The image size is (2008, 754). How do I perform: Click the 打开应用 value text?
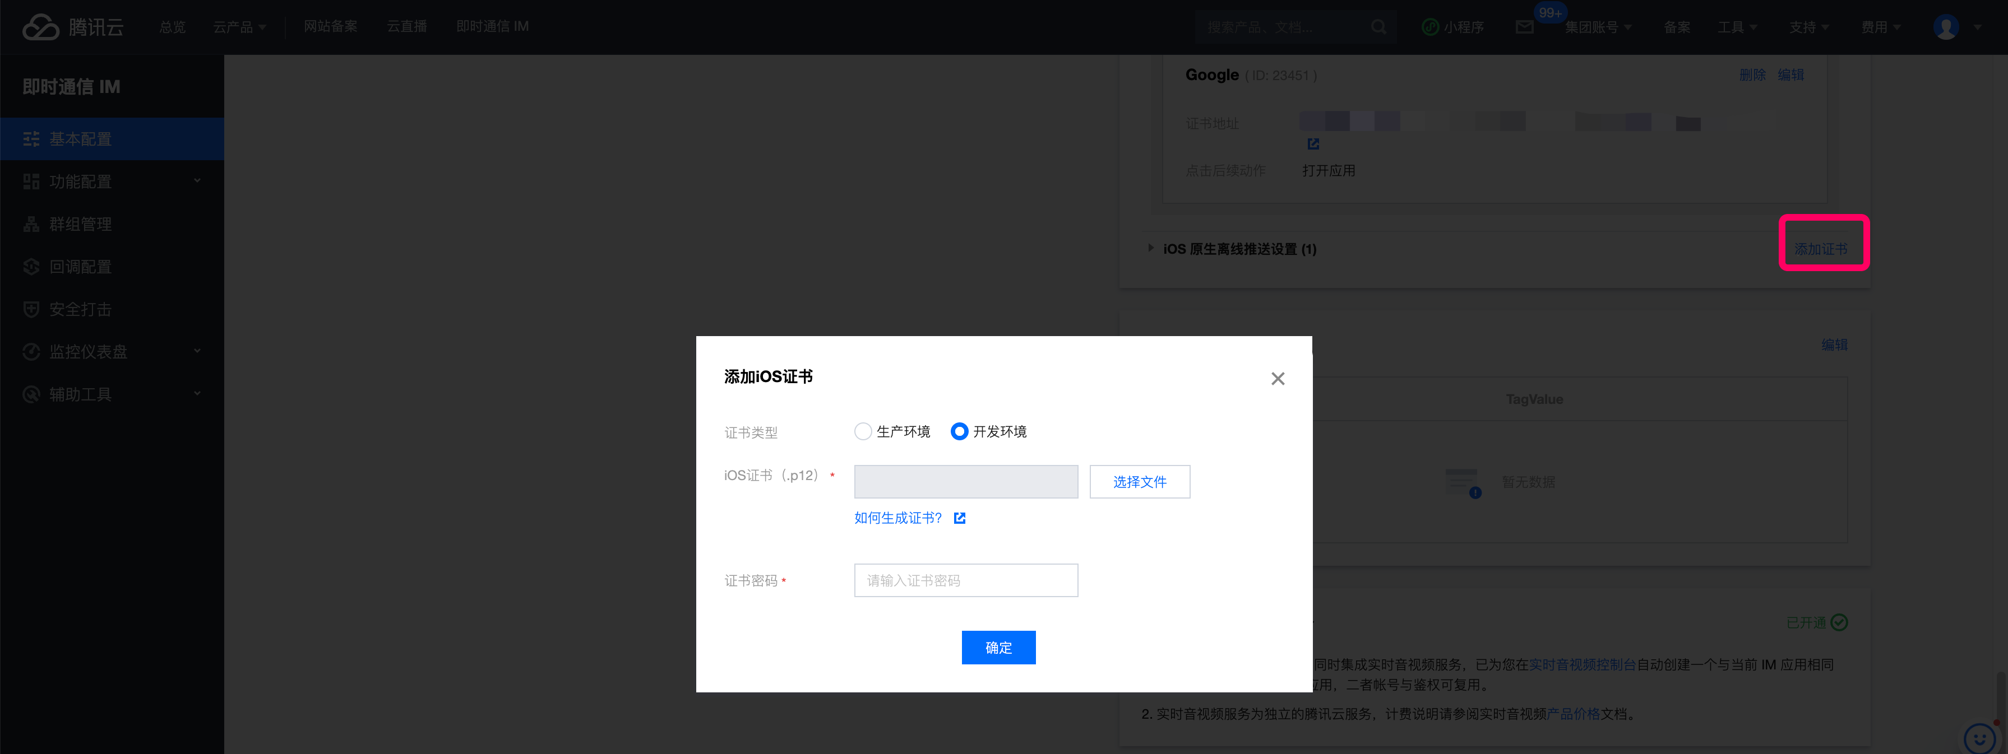pos(1328,171)
